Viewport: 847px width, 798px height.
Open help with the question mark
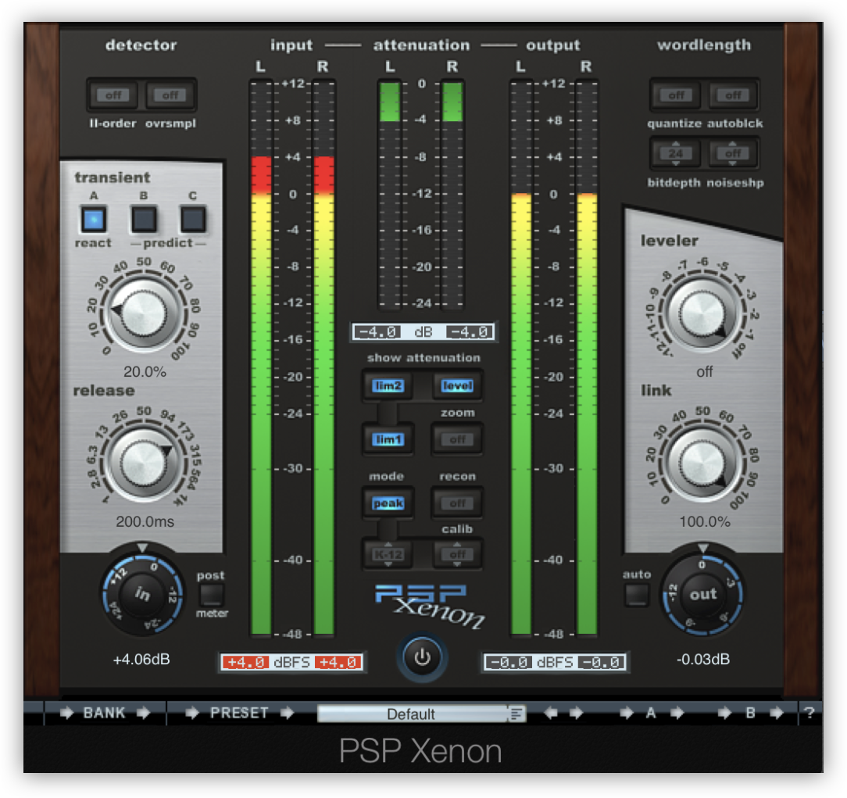coord(809,713)
